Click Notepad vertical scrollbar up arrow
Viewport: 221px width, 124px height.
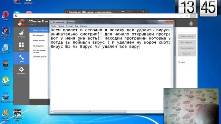click(x=172, y=29)
